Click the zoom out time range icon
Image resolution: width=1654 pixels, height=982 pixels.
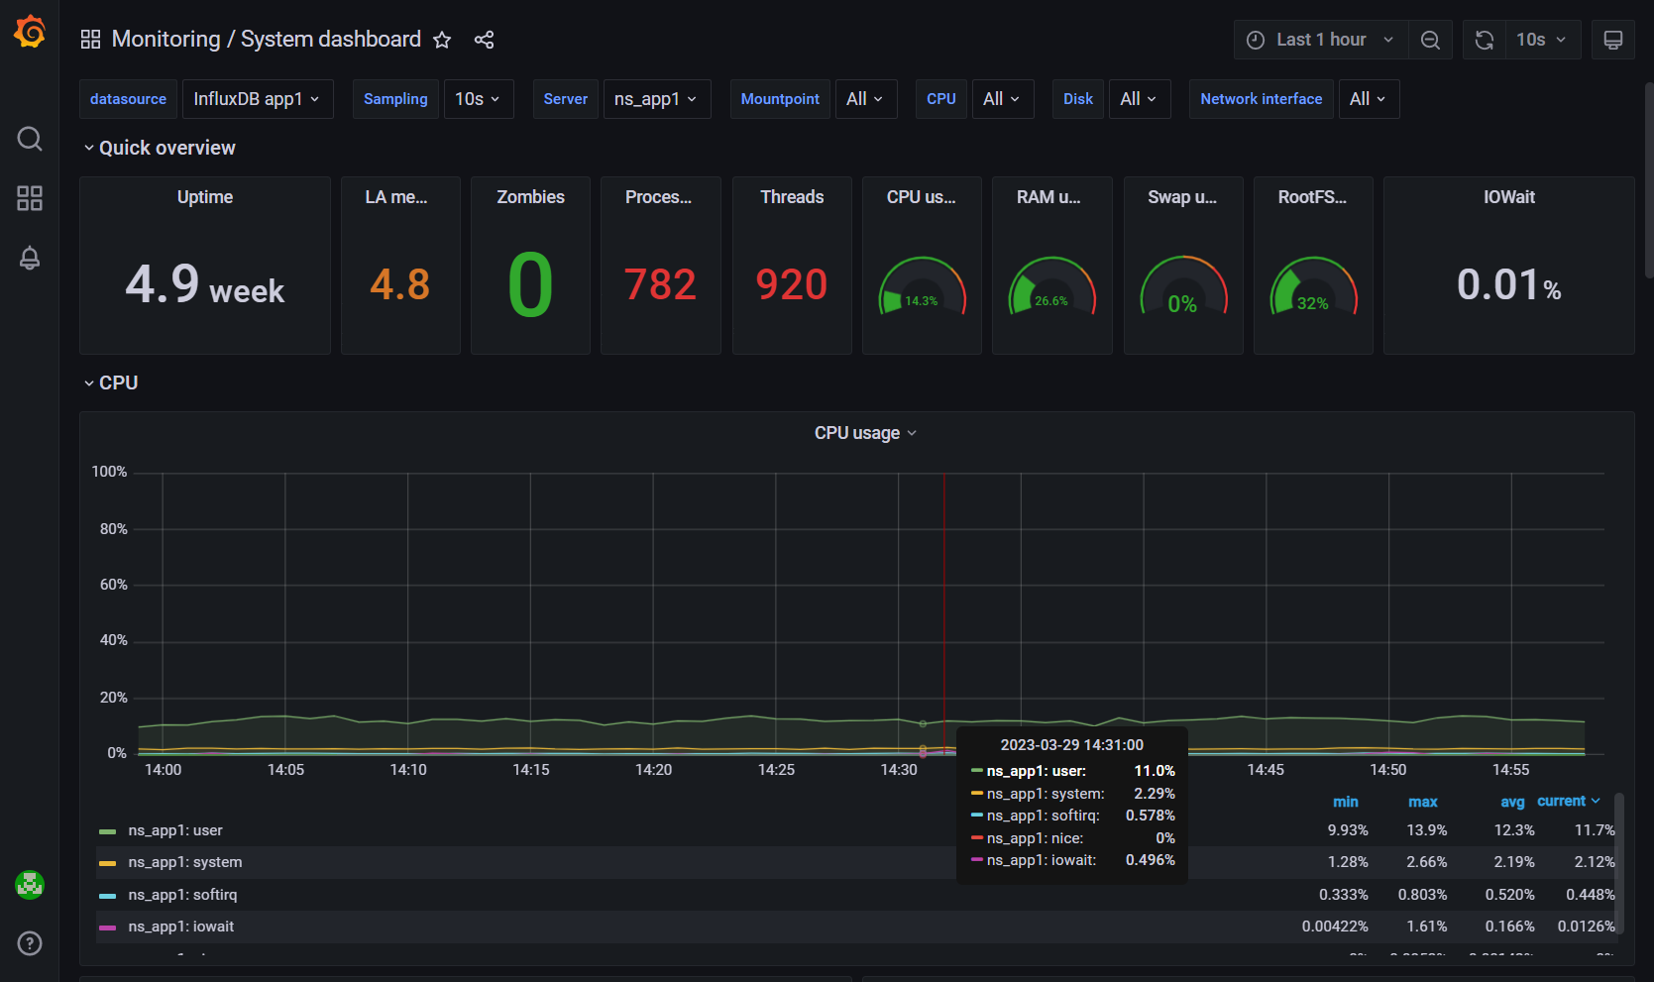[1430, 40]
